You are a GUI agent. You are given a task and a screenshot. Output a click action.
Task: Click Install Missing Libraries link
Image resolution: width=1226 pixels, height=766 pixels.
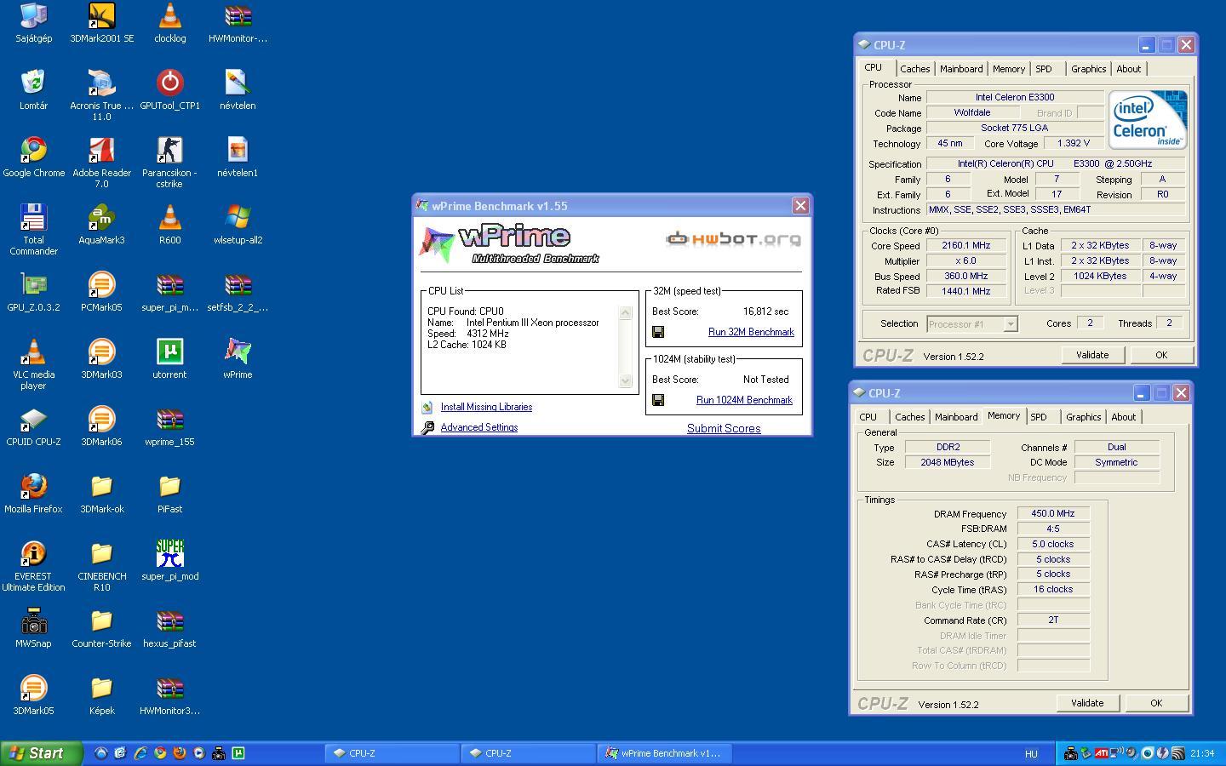pos(486,407)
